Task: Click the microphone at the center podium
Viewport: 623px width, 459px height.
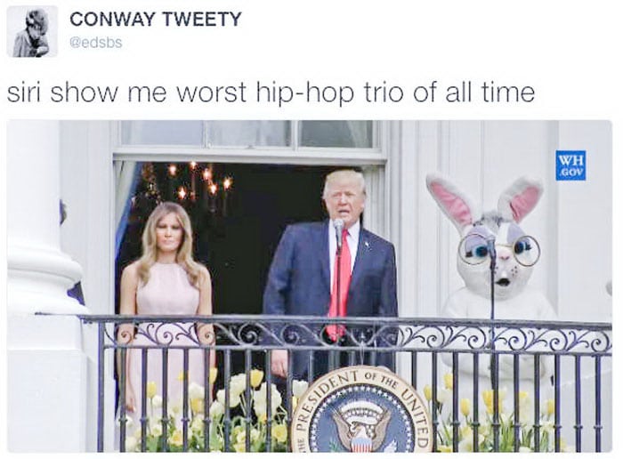Action: click(338, 229)
